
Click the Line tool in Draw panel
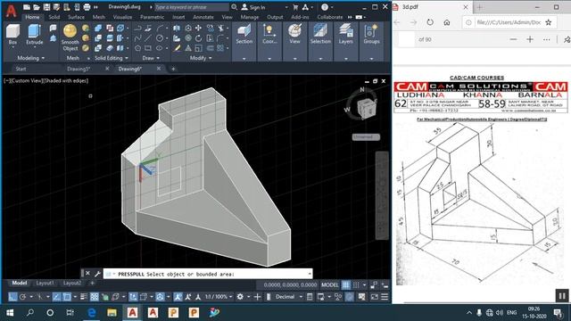click(148, 37)
